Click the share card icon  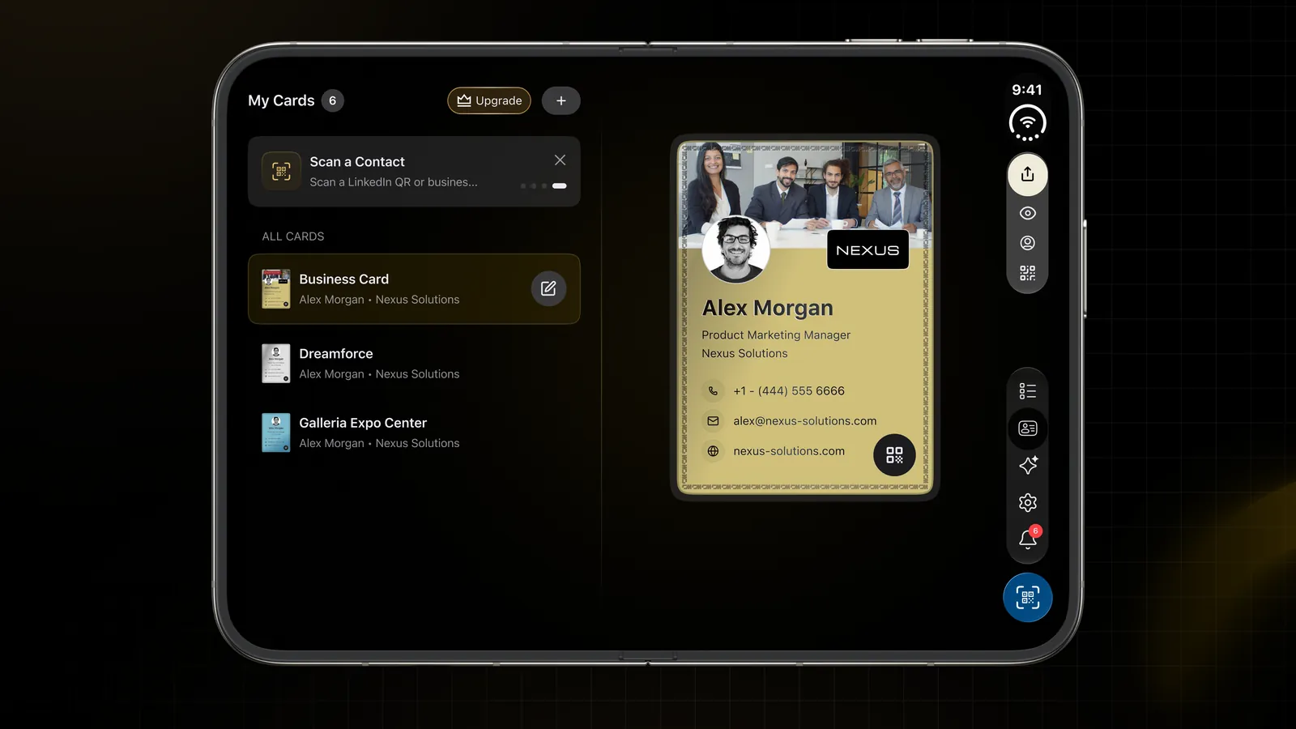pyautogui.click(x=1027, y=174)
